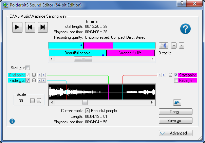Click the End point dot button
Screen dimensions: 205x143
pos(34,75)
